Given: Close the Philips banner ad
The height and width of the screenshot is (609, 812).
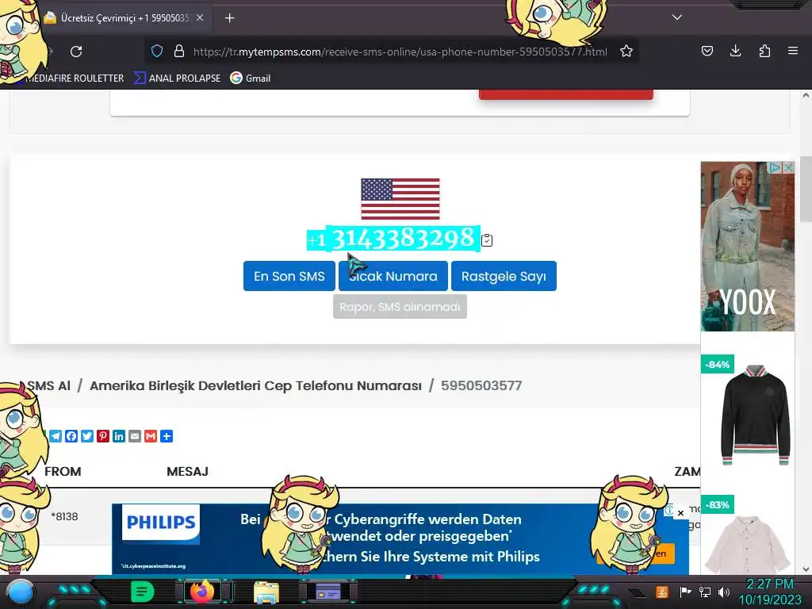Looking at the screenshot, I should coord(680,513).
